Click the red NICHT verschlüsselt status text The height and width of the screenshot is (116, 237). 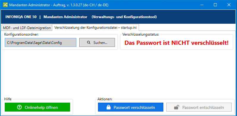click(176, 43)
